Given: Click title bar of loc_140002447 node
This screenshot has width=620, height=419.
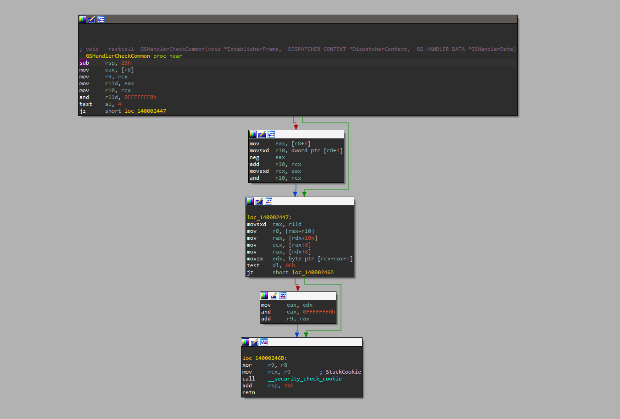Looking at the screenshot, I should 300,201.
